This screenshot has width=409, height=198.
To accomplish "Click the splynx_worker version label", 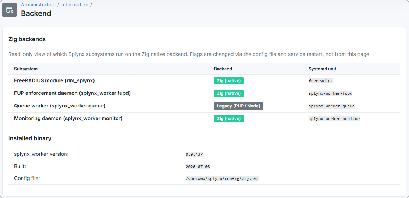I will [x=41, y=154].
